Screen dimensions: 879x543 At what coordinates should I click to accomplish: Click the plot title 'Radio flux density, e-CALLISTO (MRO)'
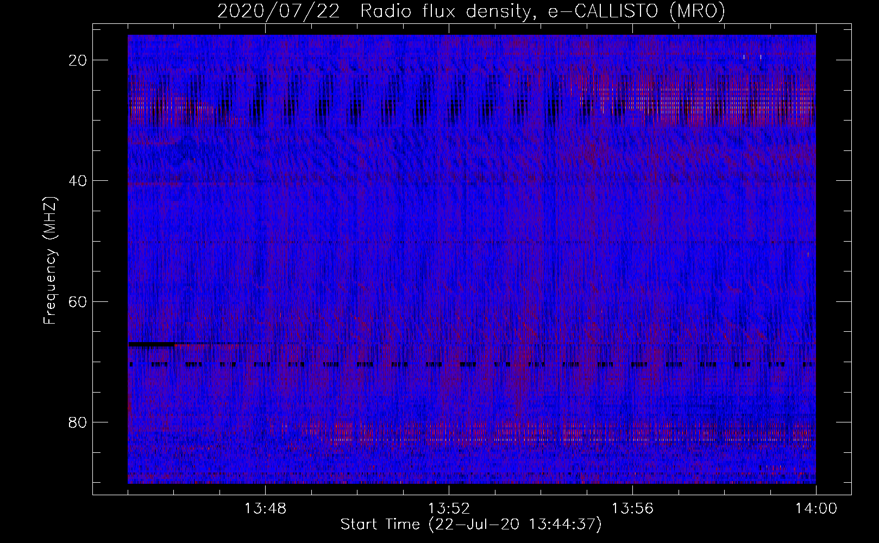[543, 11]
